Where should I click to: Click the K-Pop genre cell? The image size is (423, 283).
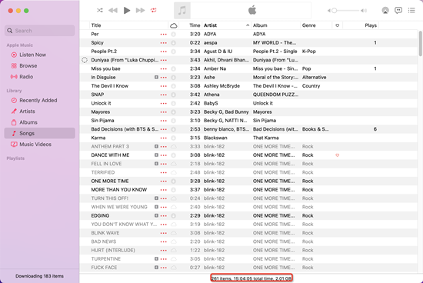(309, 52)
